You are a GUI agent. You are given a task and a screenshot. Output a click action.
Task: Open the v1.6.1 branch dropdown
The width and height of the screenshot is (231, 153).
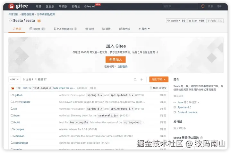pyautogui.click(x=14, y=80)
